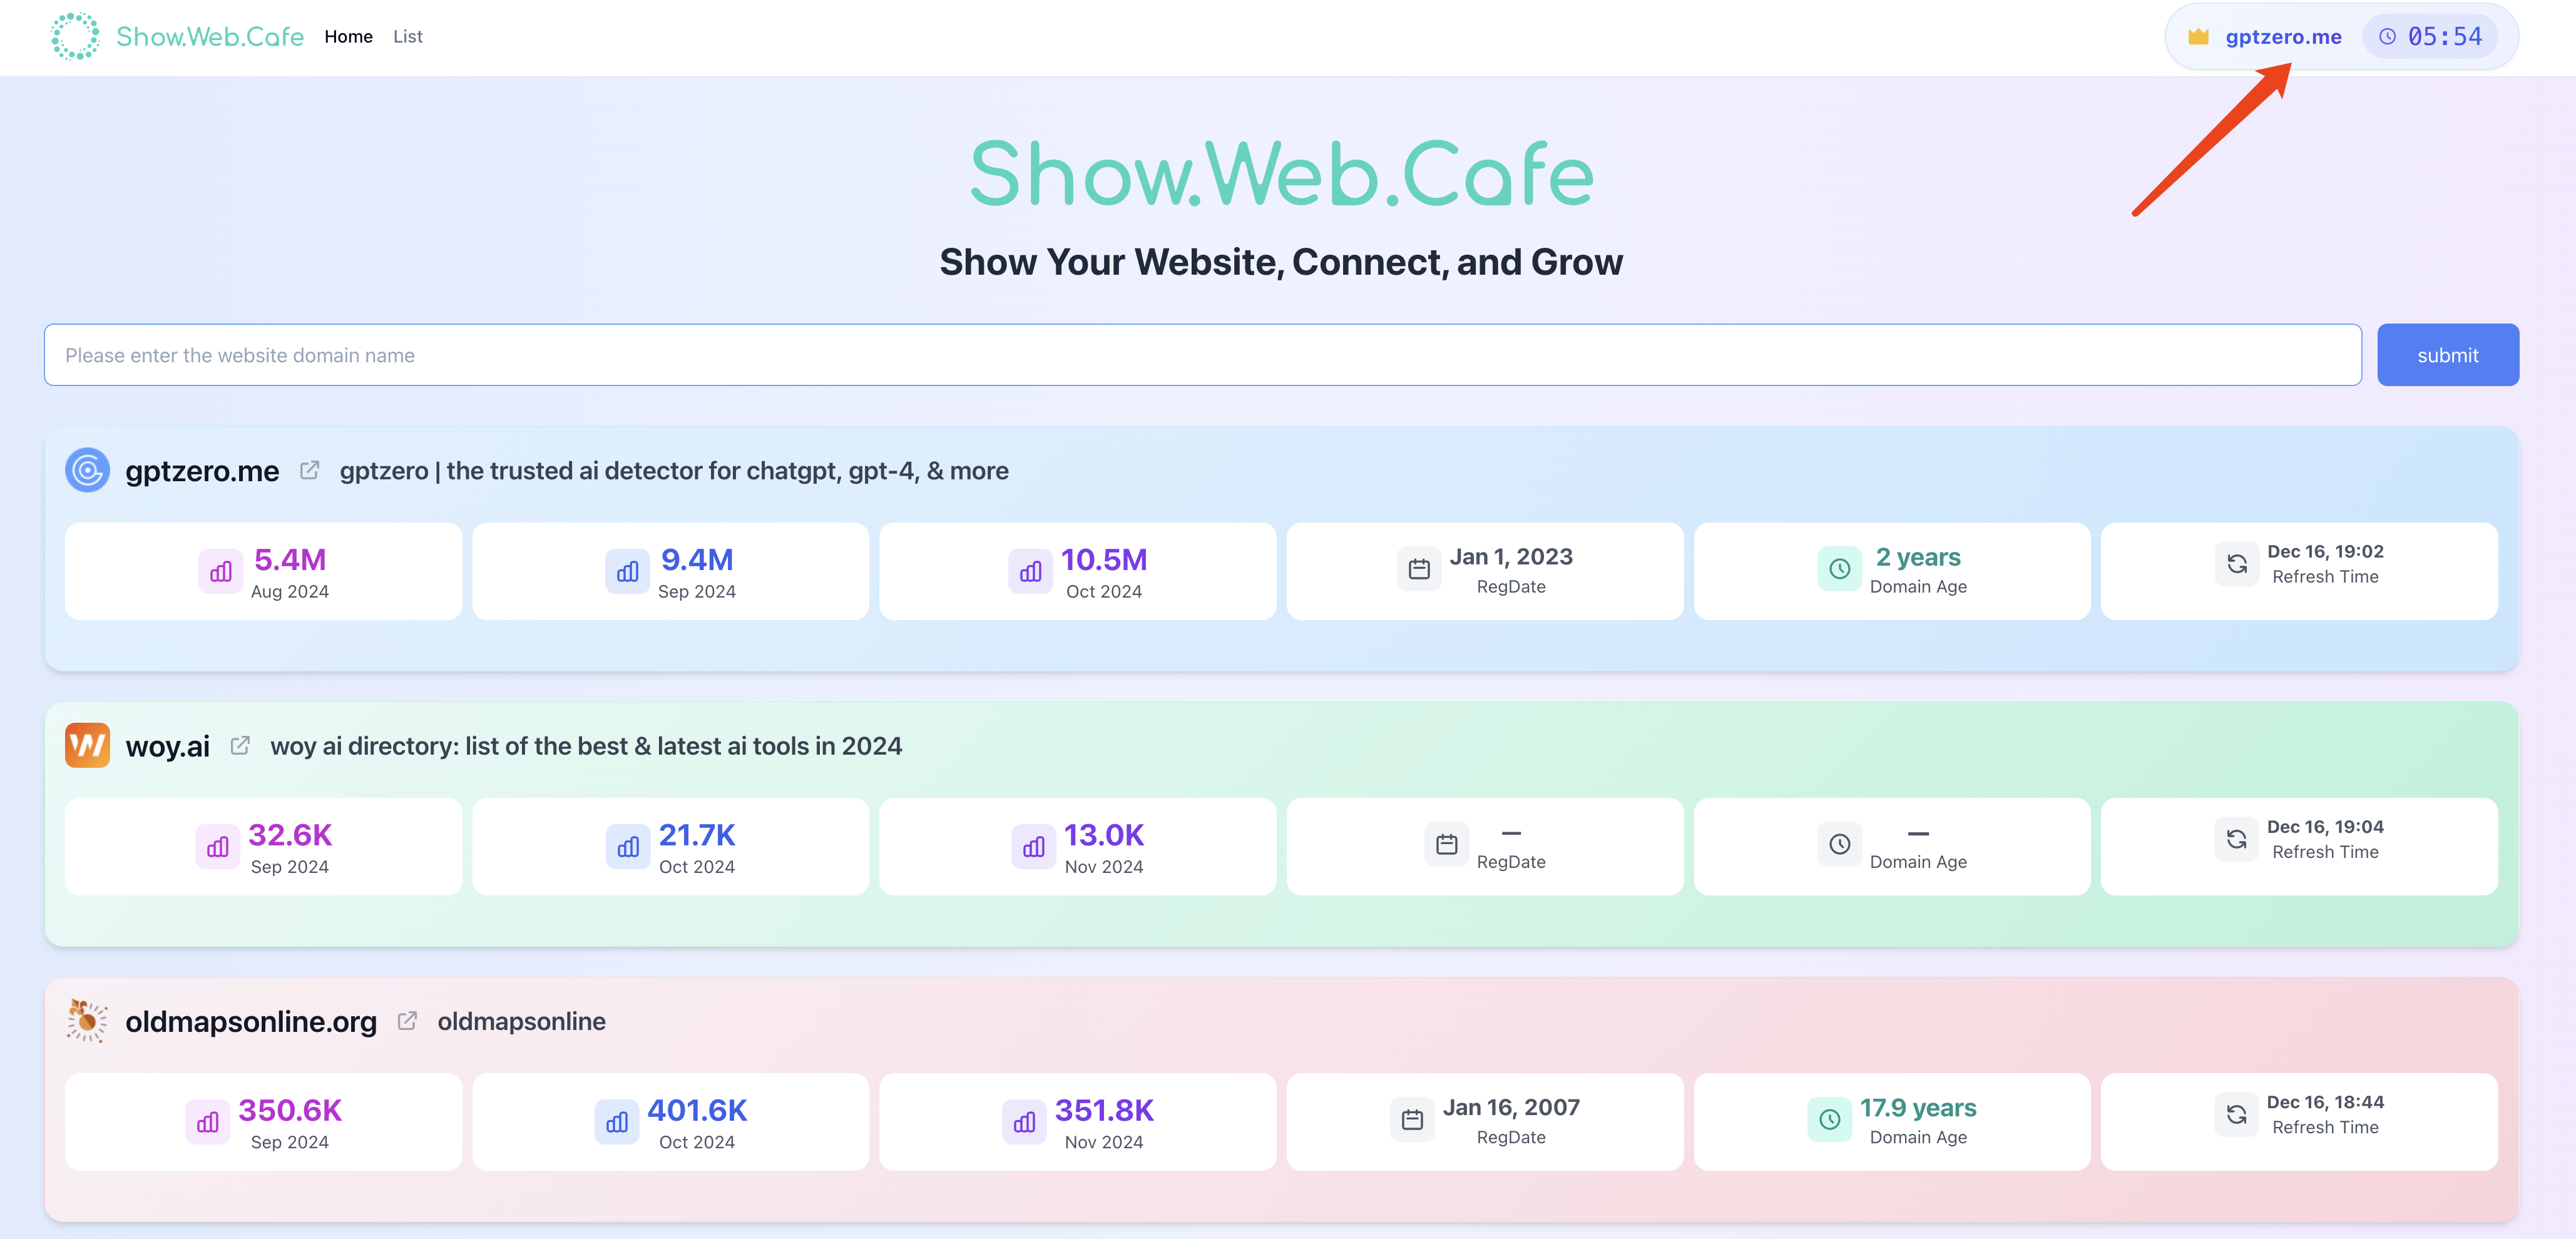Click the oldmapsonline.org favicon

pyautogui.click(x=87, y=1021)
